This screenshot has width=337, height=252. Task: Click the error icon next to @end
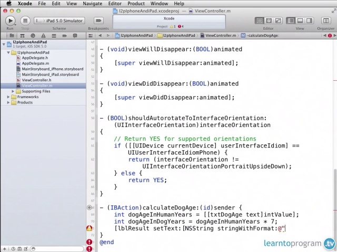click(90, 242)
